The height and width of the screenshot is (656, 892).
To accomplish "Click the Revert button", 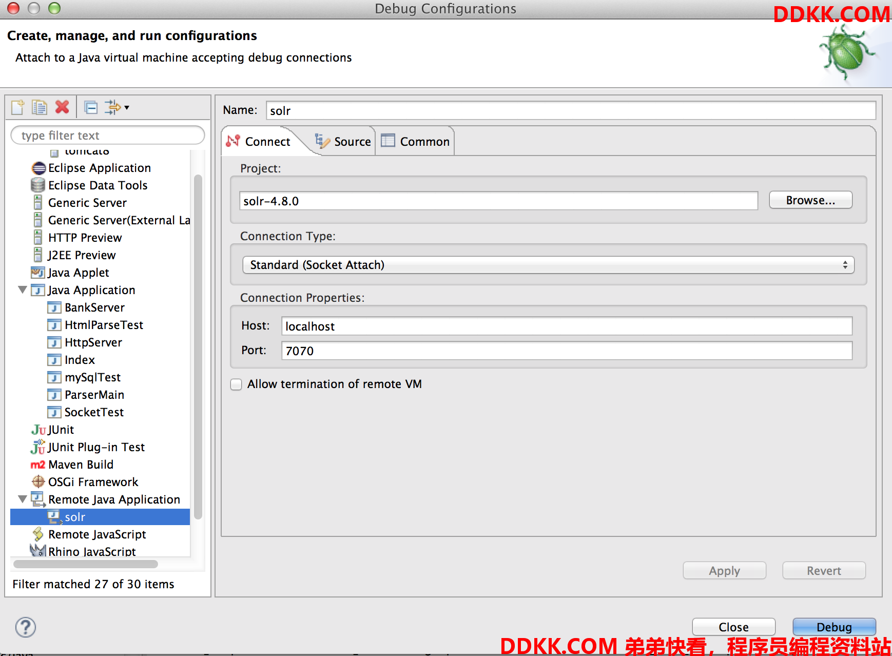I will (x=824, y=571).
